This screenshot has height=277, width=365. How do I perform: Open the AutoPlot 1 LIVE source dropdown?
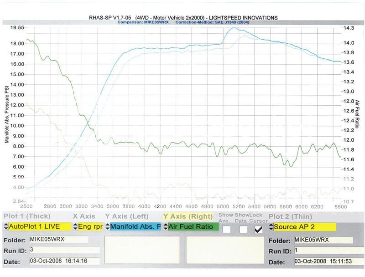coord(39,226)
